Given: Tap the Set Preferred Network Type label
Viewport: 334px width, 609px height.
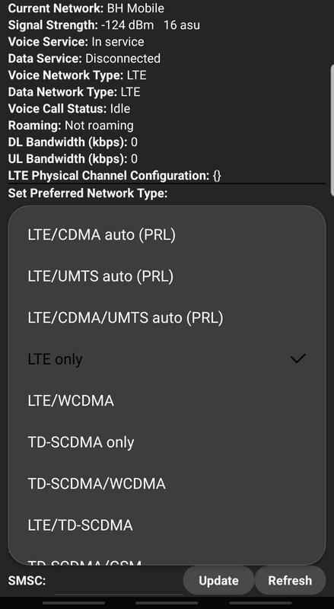Looking at the screenshot, I should click(x=87, y=193).
